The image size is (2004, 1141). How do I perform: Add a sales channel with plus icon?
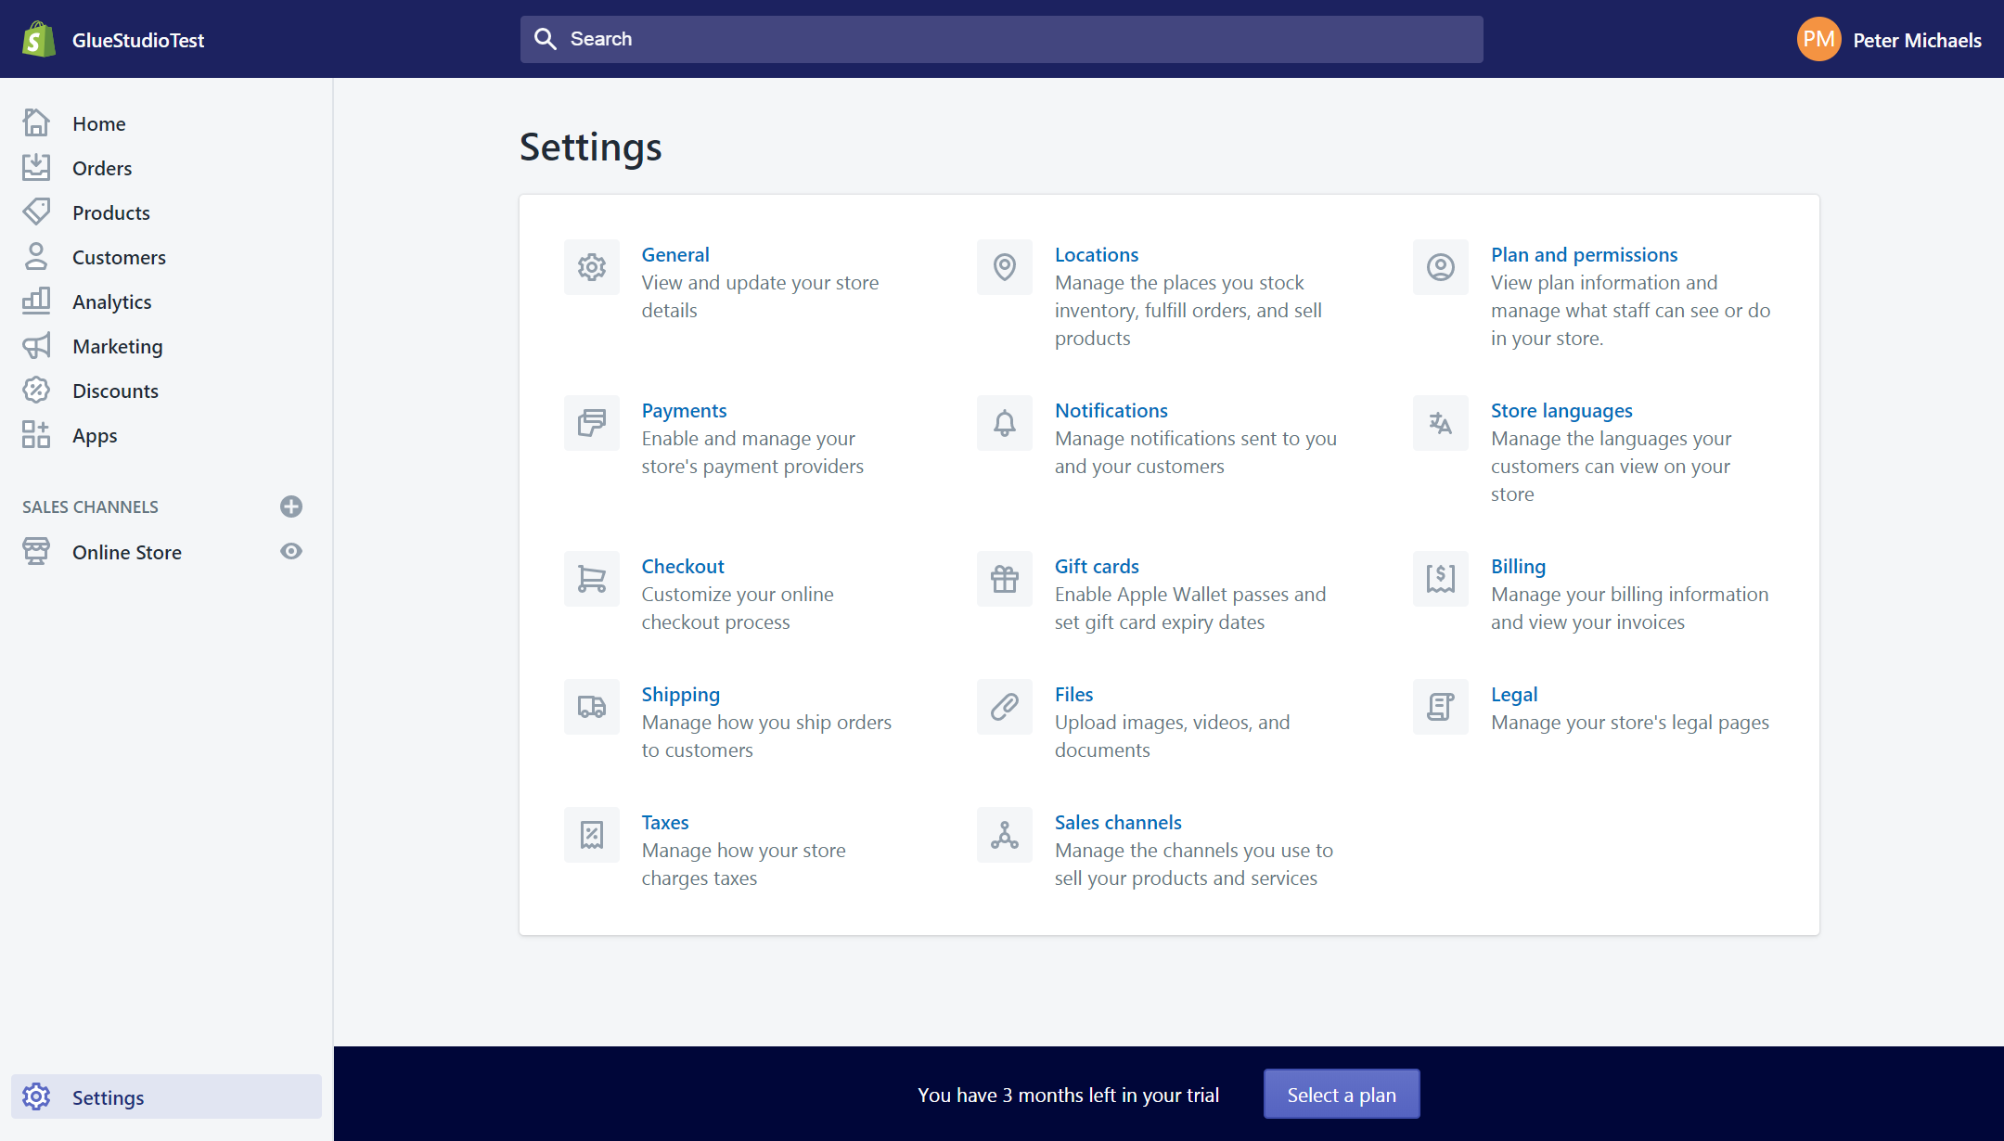pyautogui.click(x=291, y=506)
